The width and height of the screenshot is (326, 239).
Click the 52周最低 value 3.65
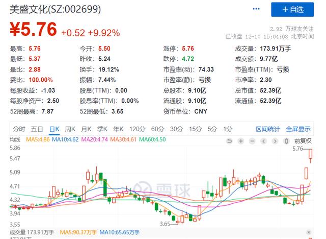click(x=118, y=111)
